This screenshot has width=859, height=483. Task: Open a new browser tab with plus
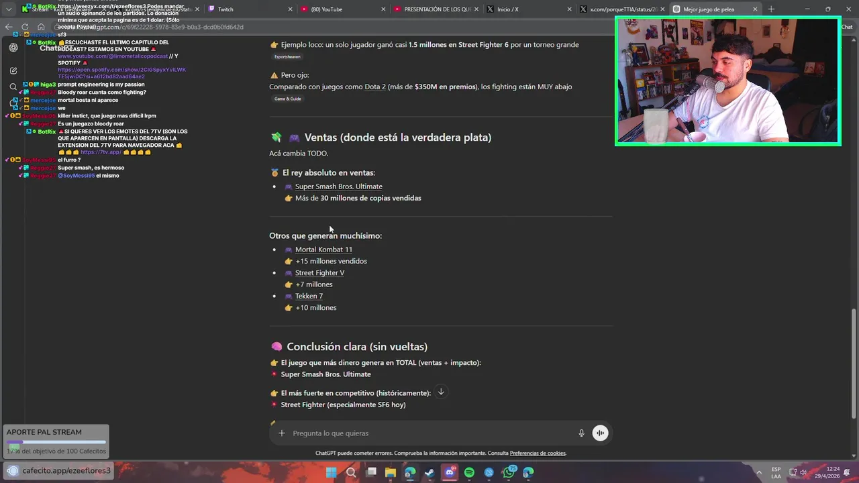[x=770, y=9]
